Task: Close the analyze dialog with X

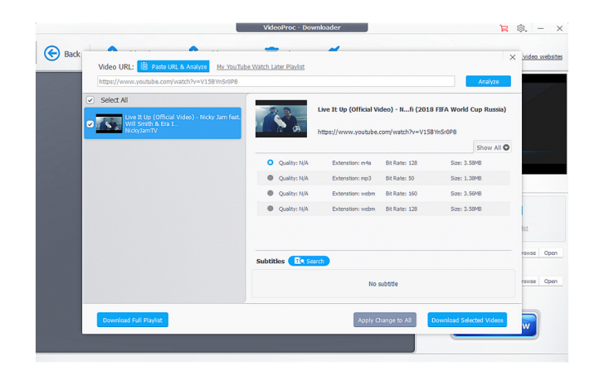Action: (513, 57)
